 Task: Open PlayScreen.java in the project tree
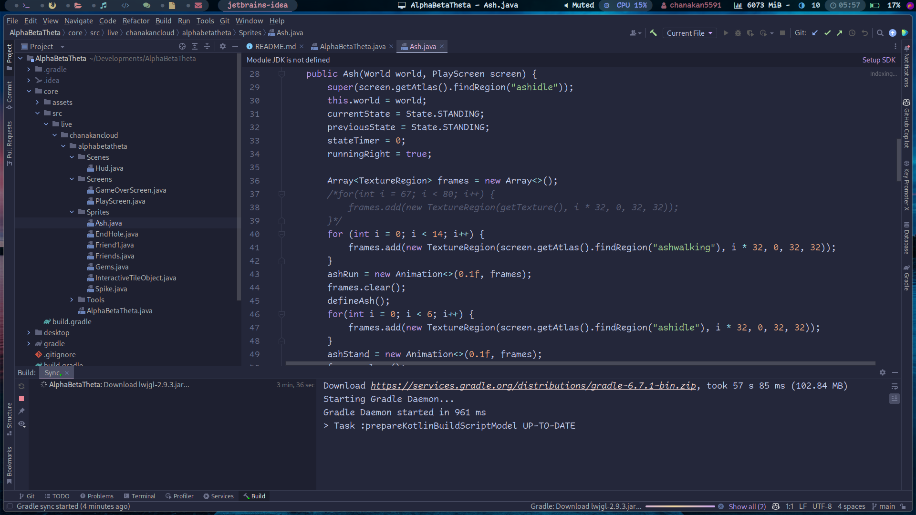coord(120,201)
